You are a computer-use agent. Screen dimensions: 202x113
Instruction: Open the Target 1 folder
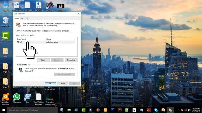(5, 68)
